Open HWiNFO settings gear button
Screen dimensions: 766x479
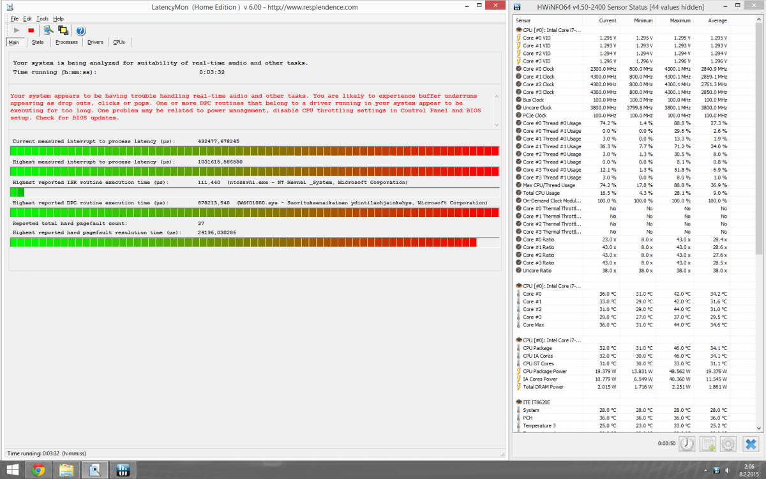pos(729,444)
